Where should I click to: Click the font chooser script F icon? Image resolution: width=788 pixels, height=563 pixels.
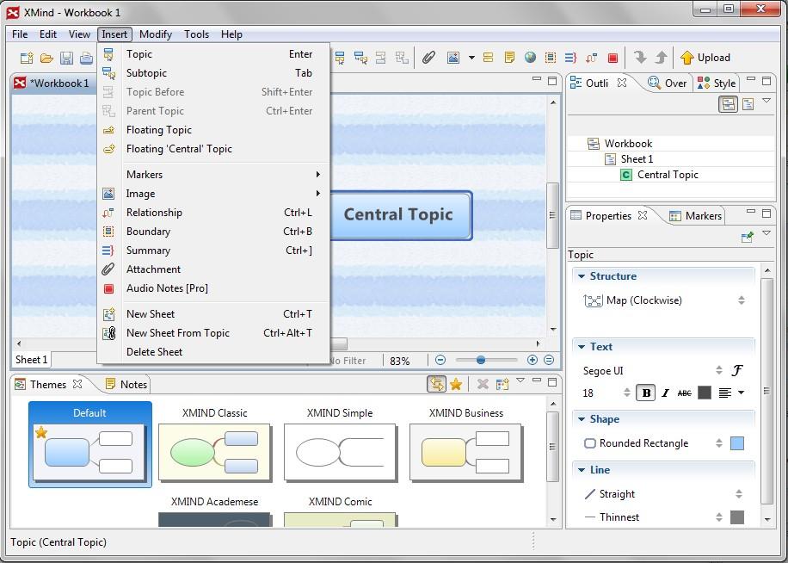[x=737, y=370]
